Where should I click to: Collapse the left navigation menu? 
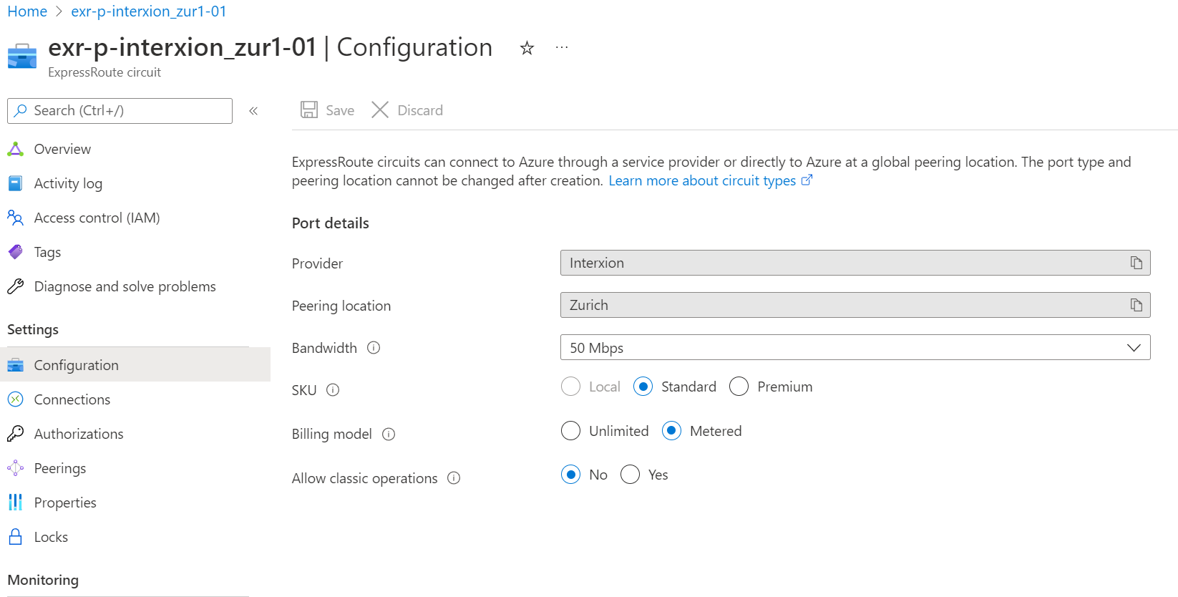click(x=253, y=111)
